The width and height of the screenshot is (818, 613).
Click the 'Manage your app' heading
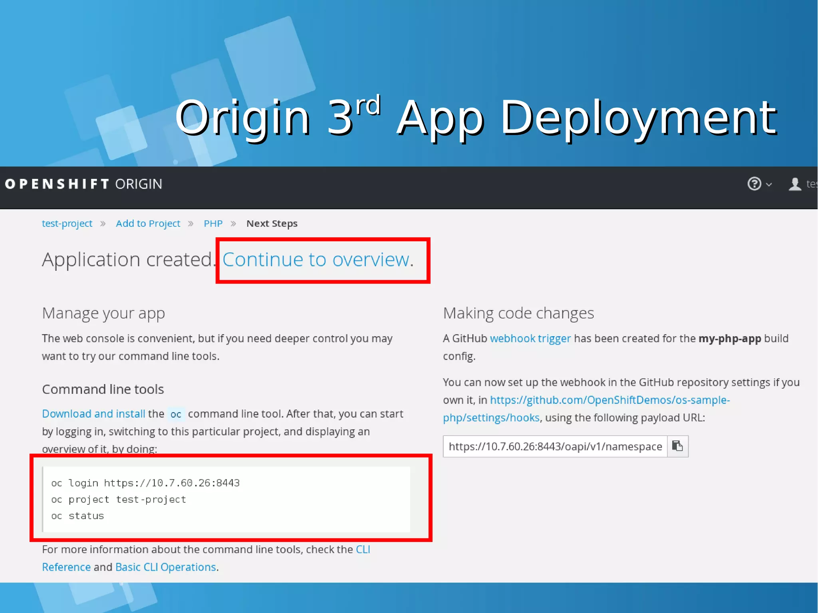(x=103, y=313)
